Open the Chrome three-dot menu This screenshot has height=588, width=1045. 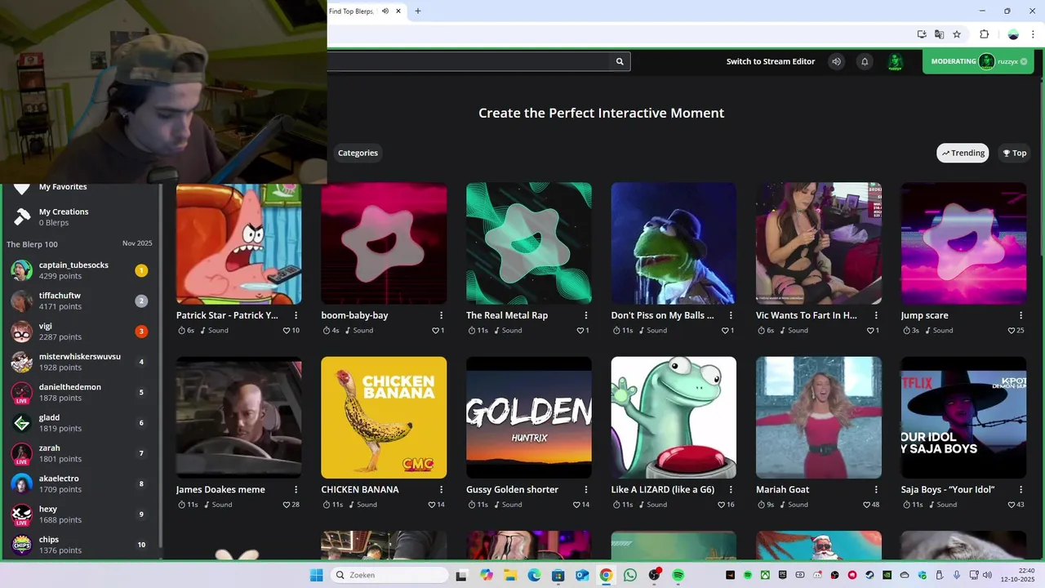[1033, 34]
